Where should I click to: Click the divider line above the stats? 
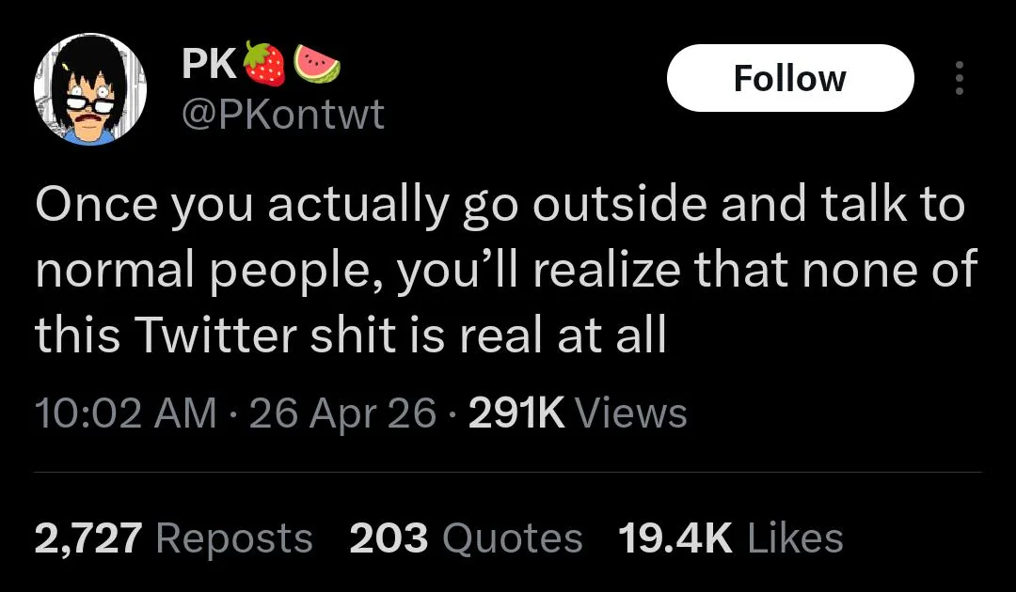tap(508, 472)
